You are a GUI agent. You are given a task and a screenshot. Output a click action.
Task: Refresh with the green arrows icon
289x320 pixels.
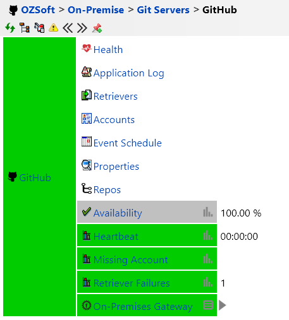(x=10, y=28)
